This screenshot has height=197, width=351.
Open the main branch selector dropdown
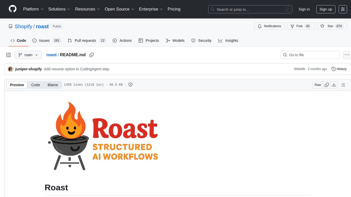(28, 55)
